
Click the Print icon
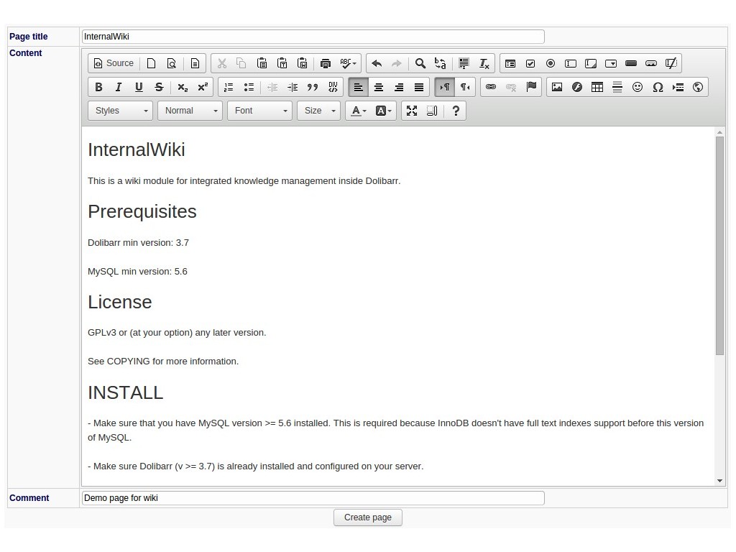pos(326,63)
